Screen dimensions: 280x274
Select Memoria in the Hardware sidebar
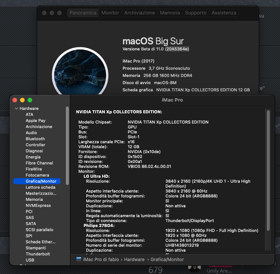(34, 199)
